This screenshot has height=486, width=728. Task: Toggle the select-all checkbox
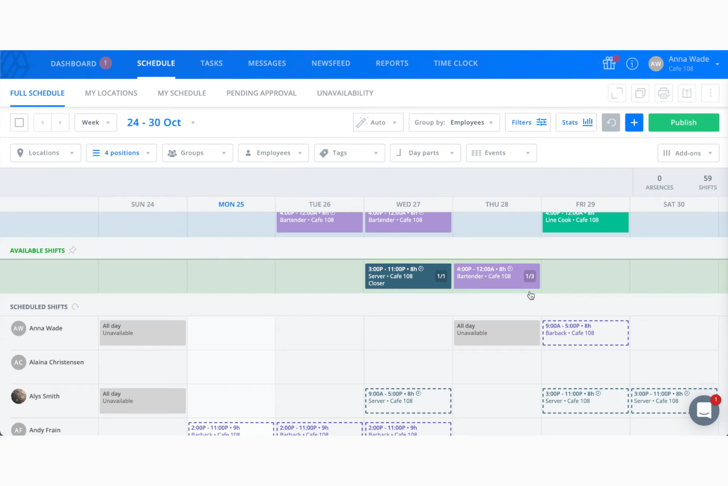tap(19, 123)
